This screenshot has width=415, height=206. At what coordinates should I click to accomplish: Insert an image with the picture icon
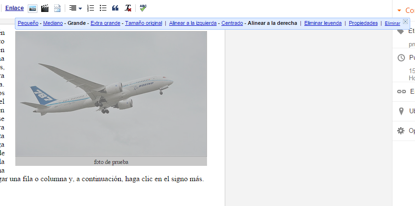click(33, 9)
